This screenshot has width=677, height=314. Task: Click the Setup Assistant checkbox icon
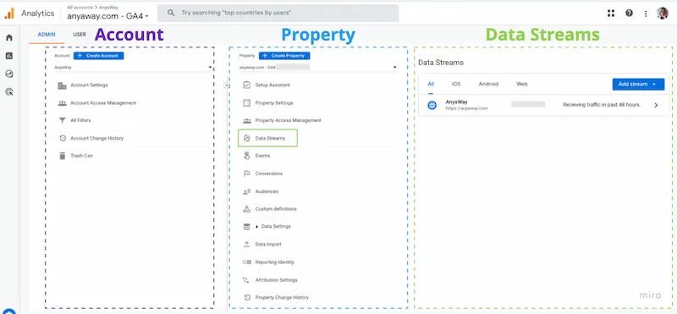[x=247, y=85]
